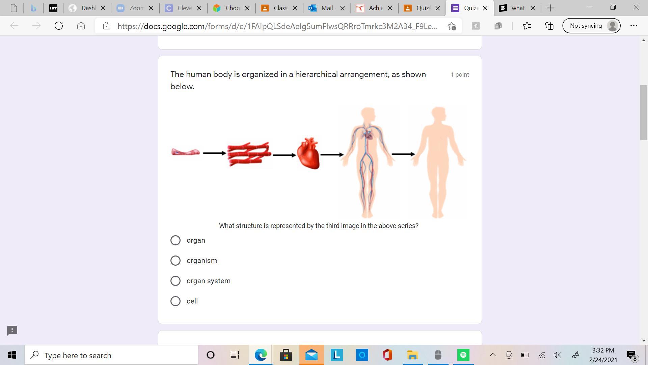Viewport: 648px width, 365px height.
Task: Switch to the Mail browser tab
Action: pos(326,8)
